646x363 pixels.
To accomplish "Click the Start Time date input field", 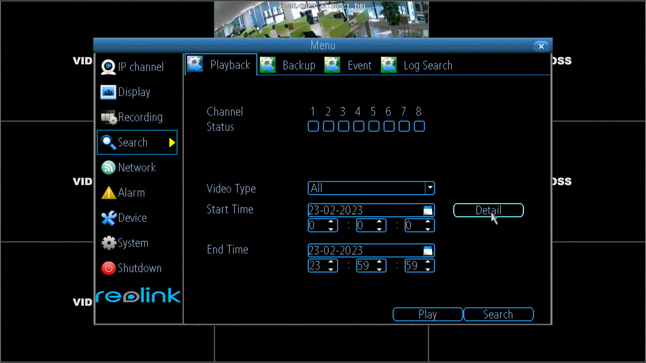I will pos(371,210).
